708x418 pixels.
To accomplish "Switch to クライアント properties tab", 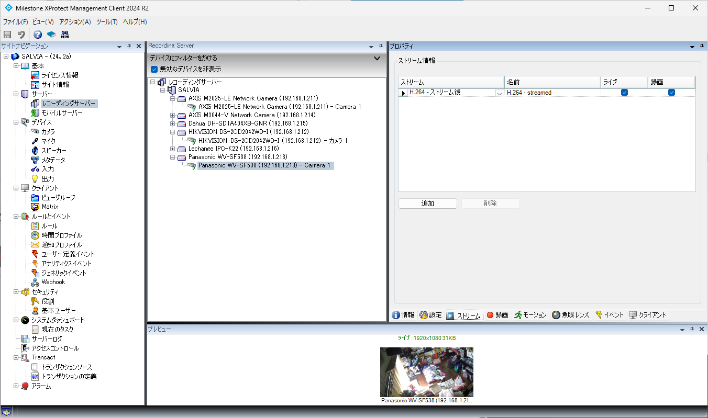I will 647,315.
